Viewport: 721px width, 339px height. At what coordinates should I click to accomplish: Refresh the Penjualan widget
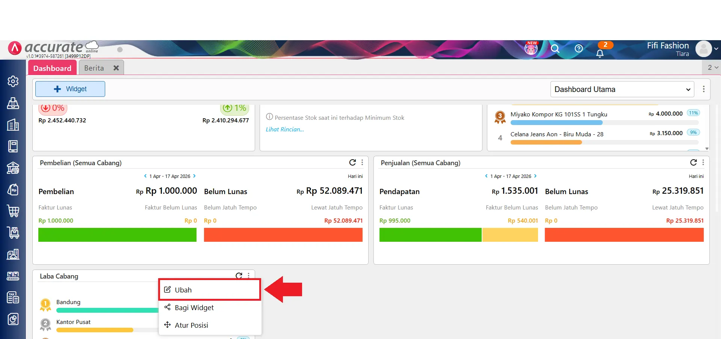pos(694,162)
